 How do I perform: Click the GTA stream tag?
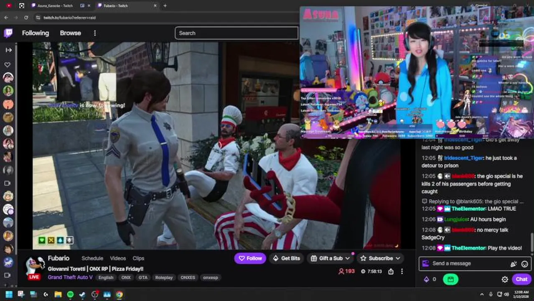(x=143, y=278)
